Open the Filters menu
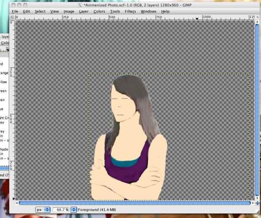The image size is (261, 218). (130, 11)
